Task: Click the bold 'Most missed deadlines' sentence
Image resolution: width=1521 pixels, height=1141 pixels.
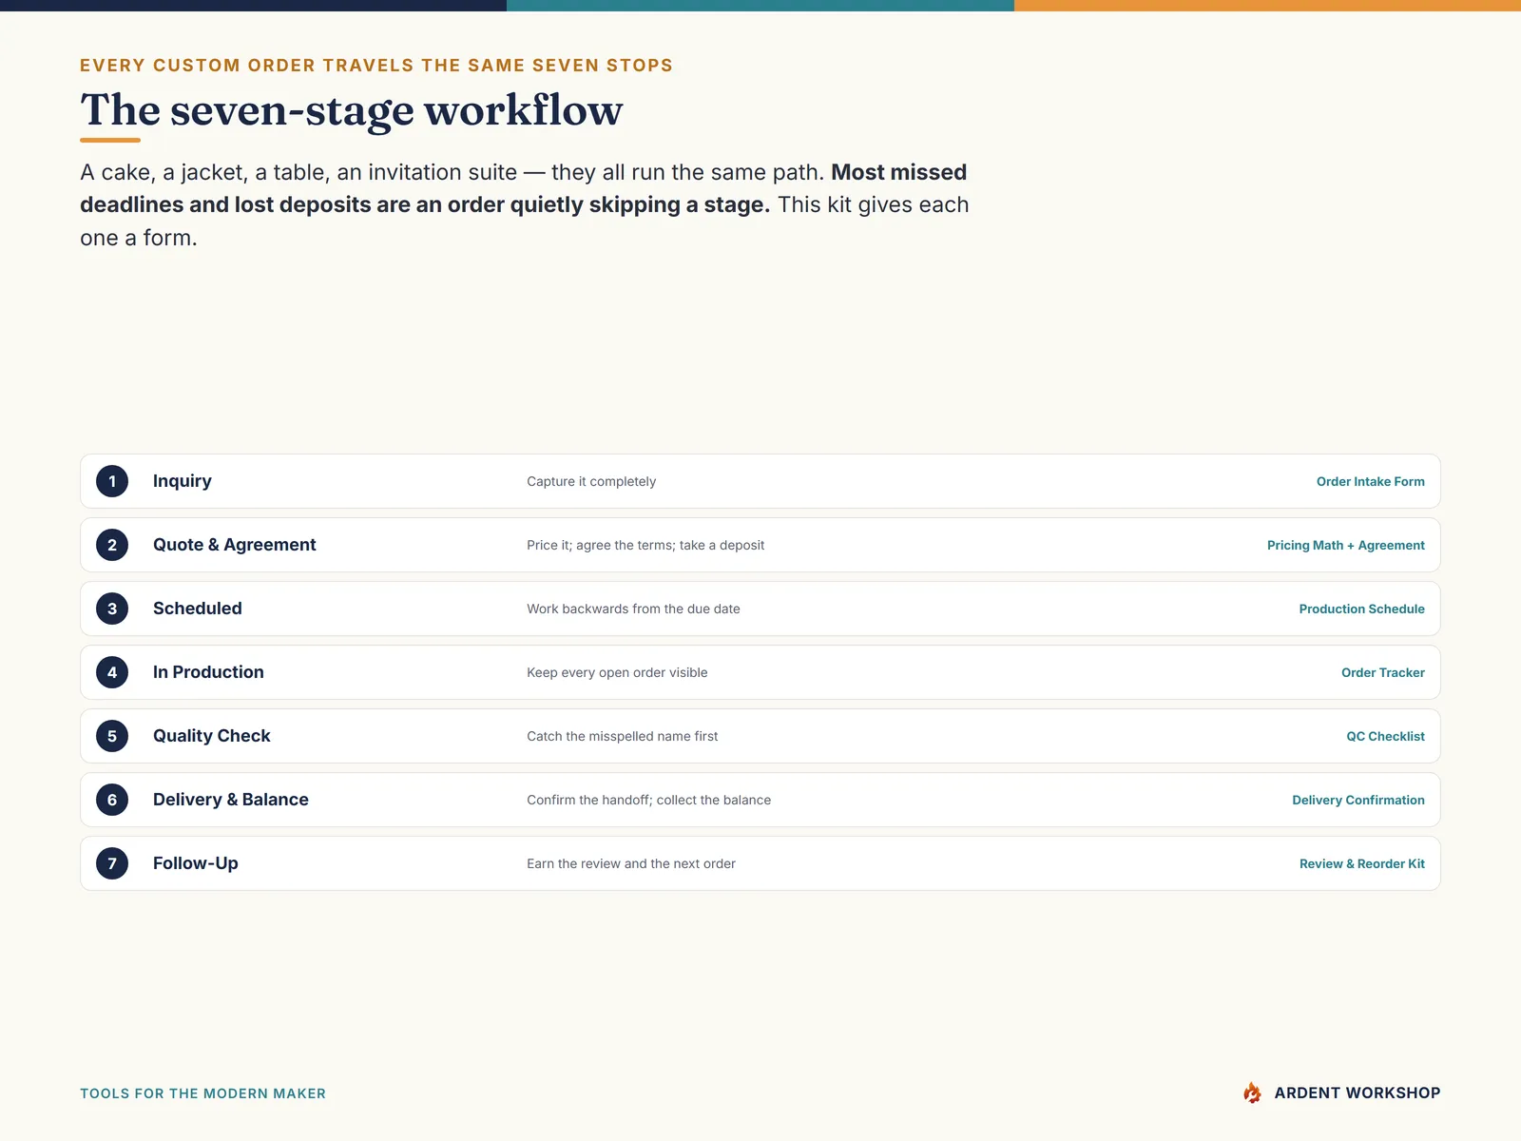Action: point(523,188)
